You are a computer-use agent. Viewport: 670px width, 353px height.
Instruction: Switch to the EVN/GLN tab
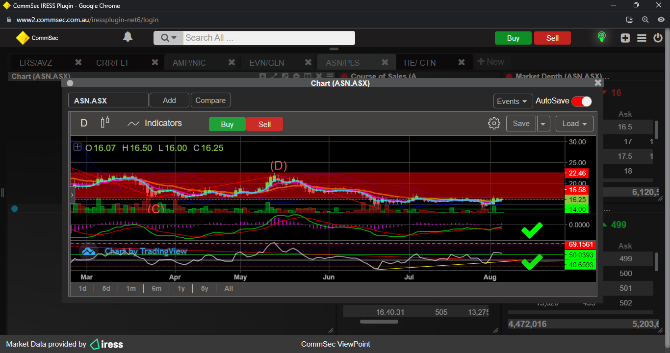coord(266,63)
